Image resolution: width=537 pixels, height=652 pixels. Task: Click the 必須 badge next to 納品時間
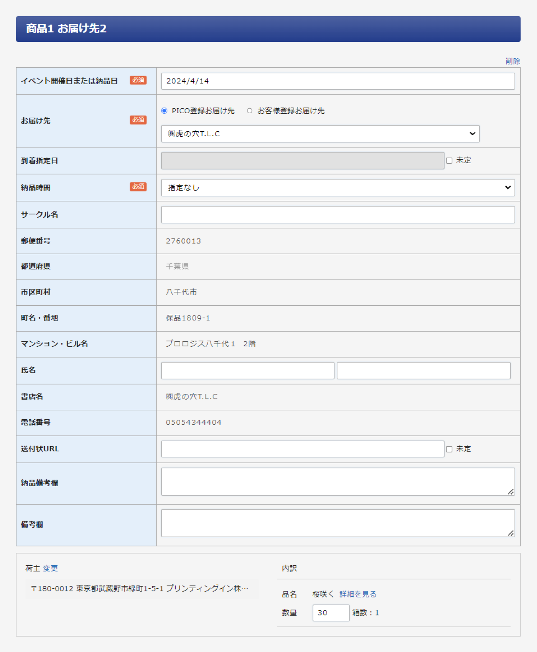pos(138,187)
